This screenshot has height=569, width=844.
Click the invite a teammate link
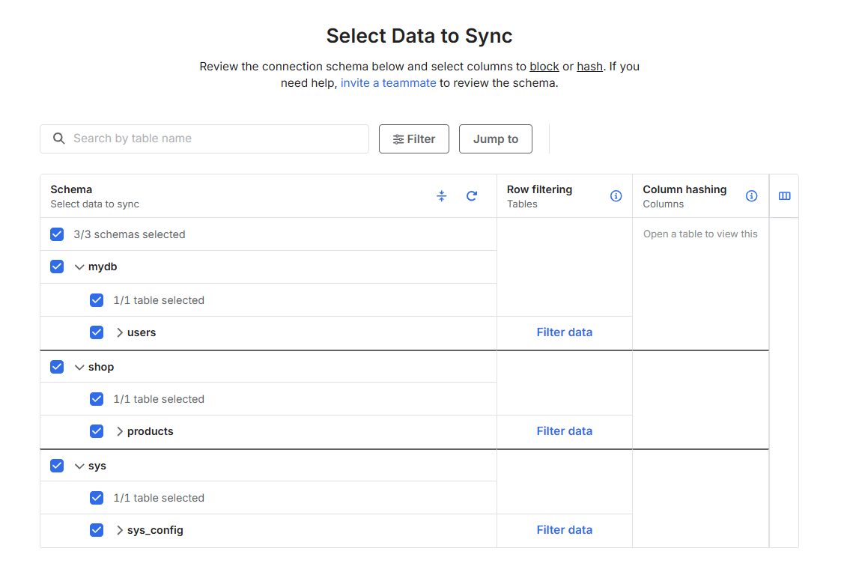(388, 83)
